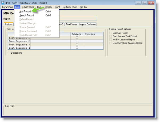Close the open File menu

click(x=17, y=7)
